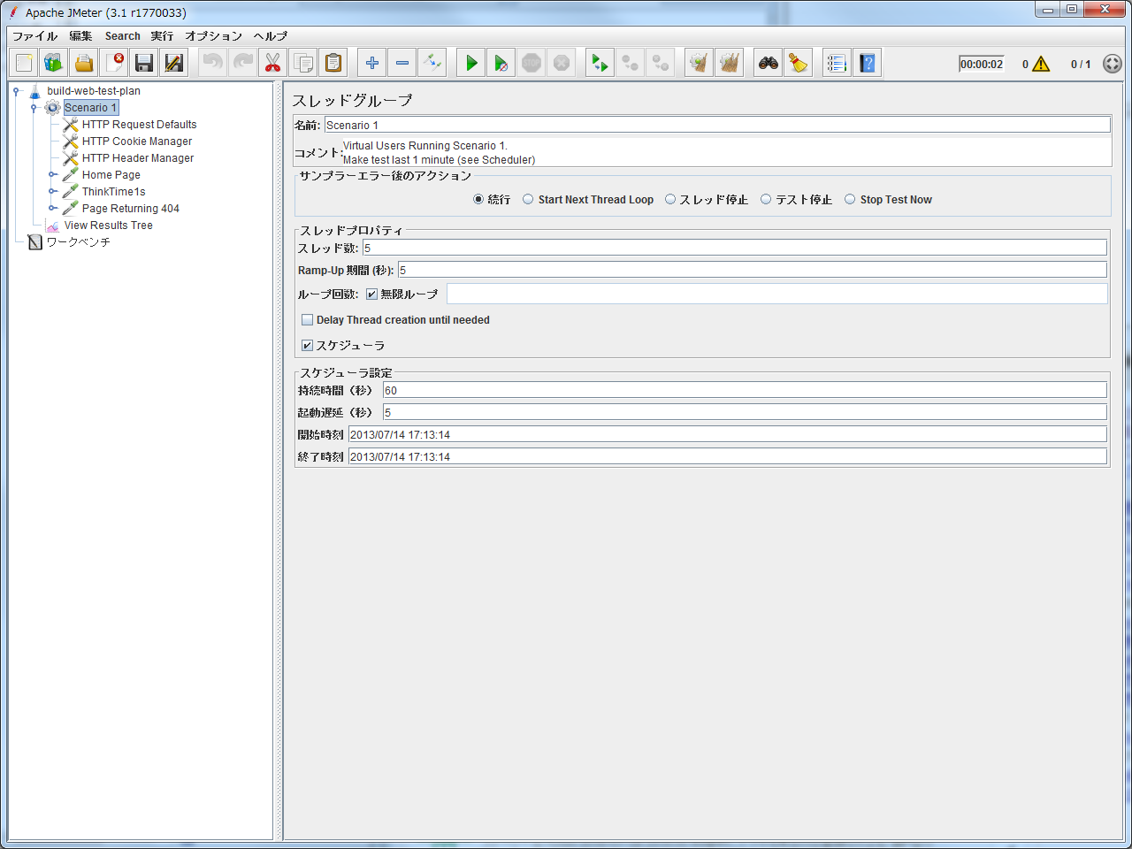Click the Redo arrow icon

tap(243, 63)
